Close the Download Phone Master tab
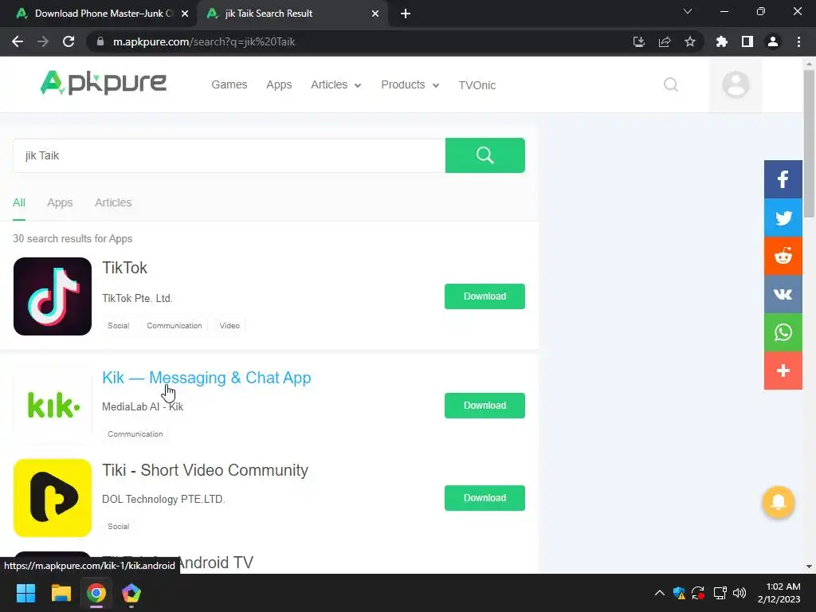Image resolution: width=816 pixels, height=612 pixels. click(185, 14)
